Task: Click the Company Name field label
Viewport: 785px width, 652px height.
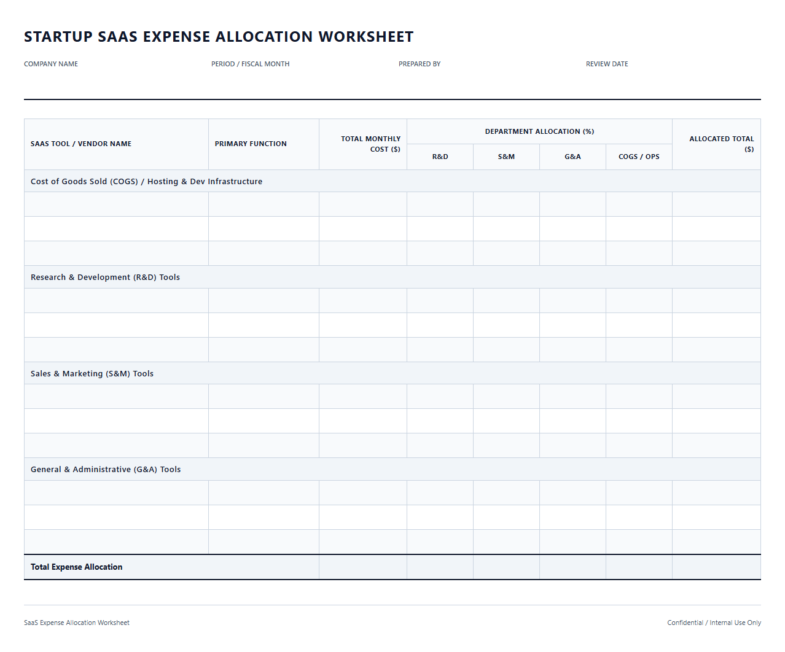Action: point(51,64)
